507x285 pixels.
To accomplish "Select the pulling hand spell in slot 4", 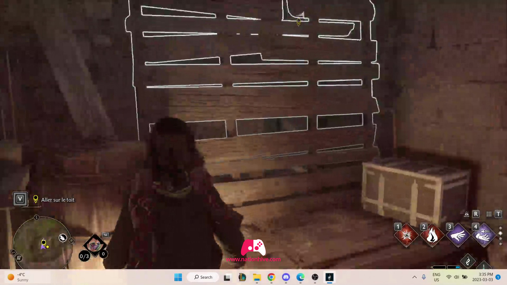I will point(484,235).
